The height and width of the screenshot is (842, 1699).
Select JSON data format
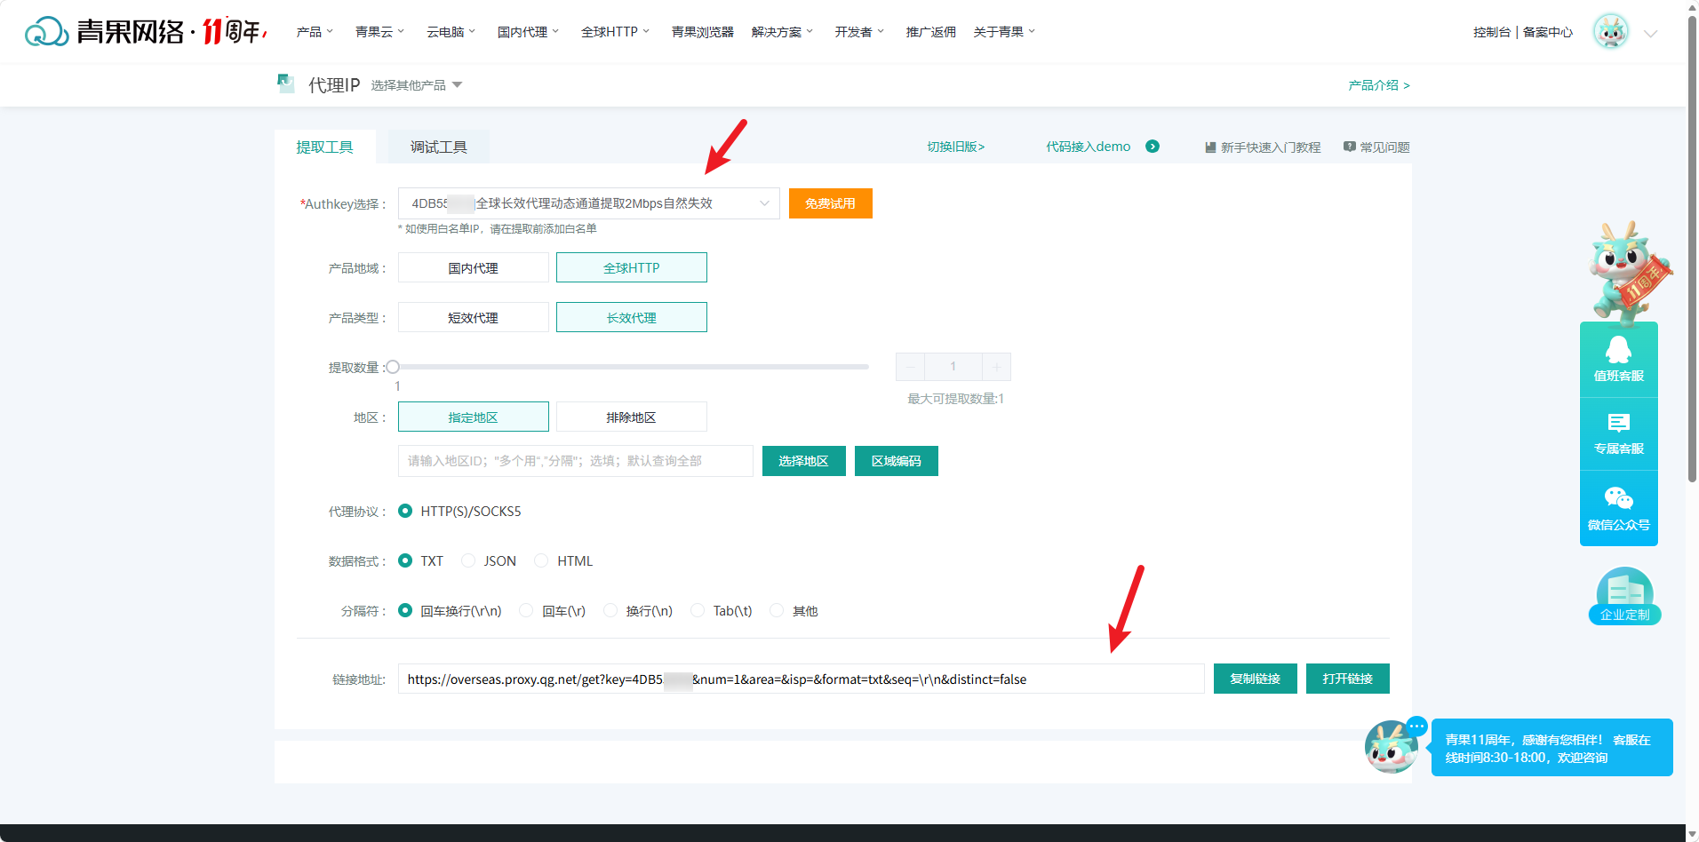tap(468, 560)
